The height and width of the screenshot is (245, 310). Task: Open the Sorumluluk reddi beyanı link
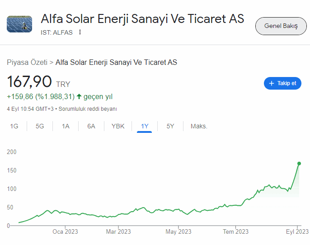(x=88, y=109)
